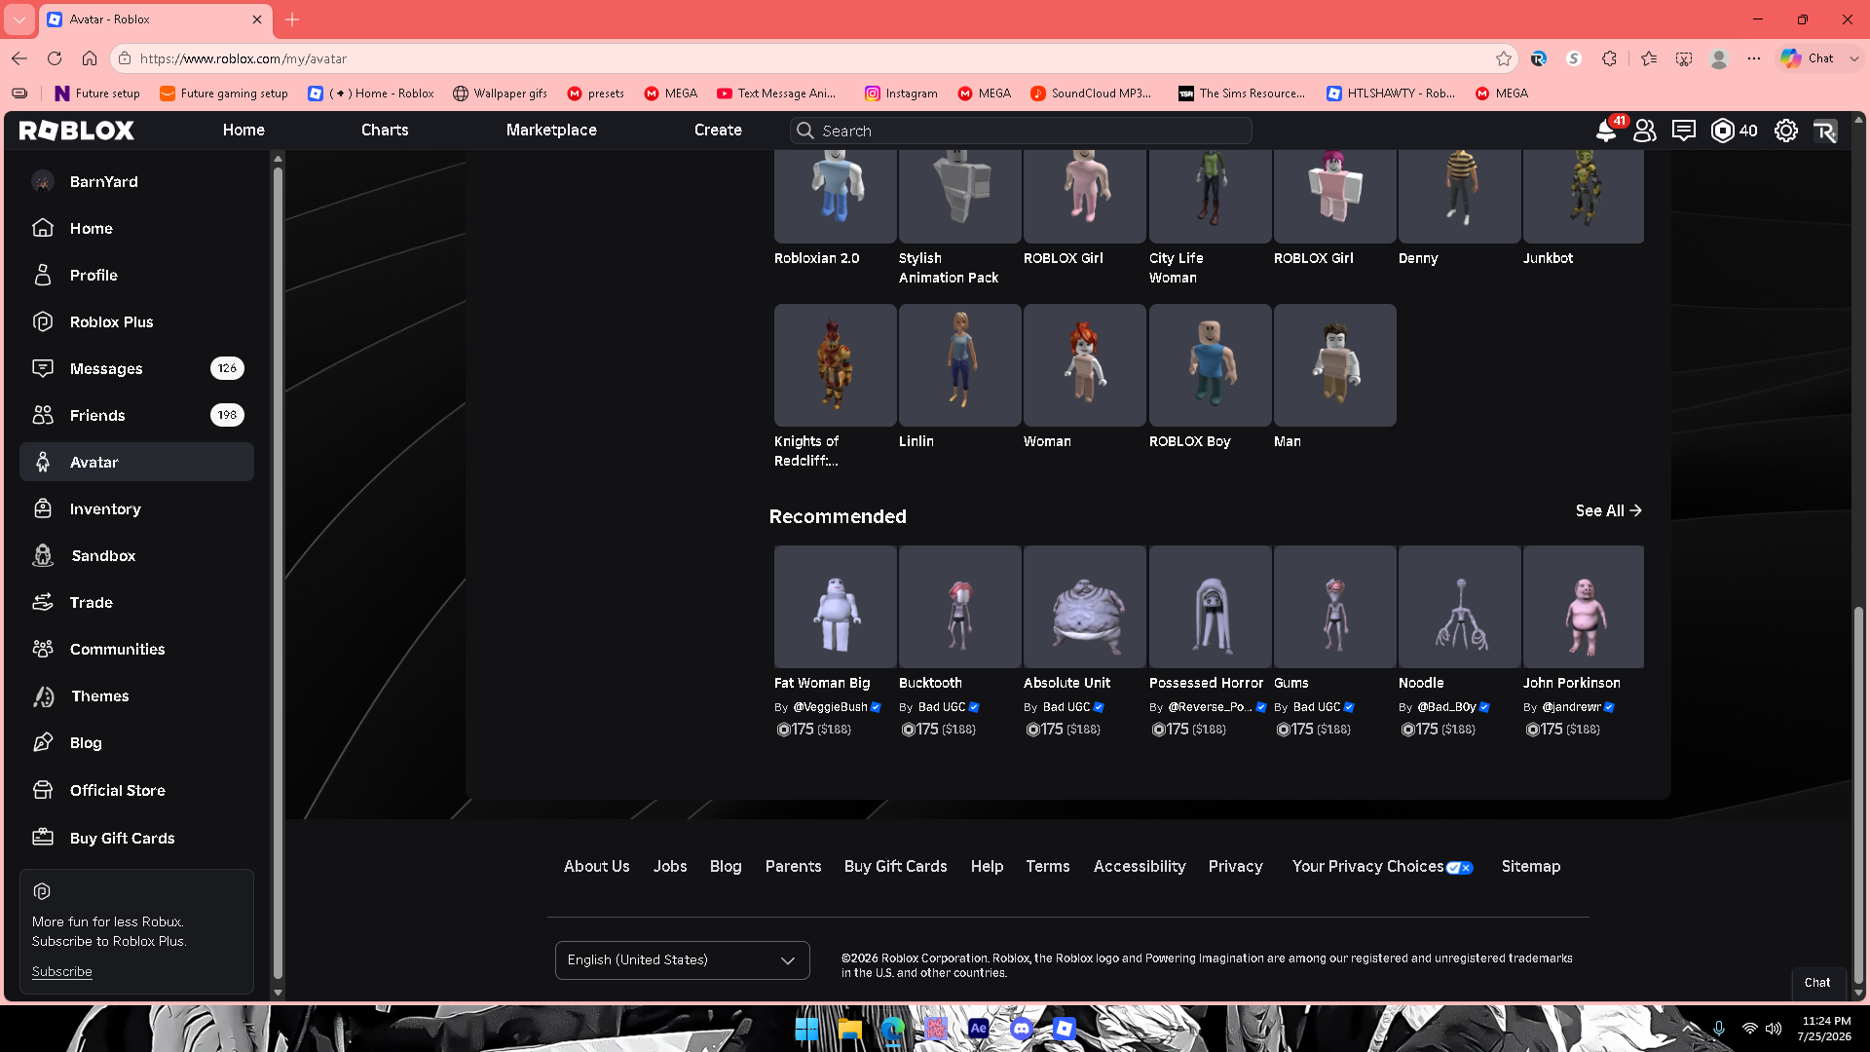
Task: Open BarnYard user profile in sidebar
Action: [136, 181]
